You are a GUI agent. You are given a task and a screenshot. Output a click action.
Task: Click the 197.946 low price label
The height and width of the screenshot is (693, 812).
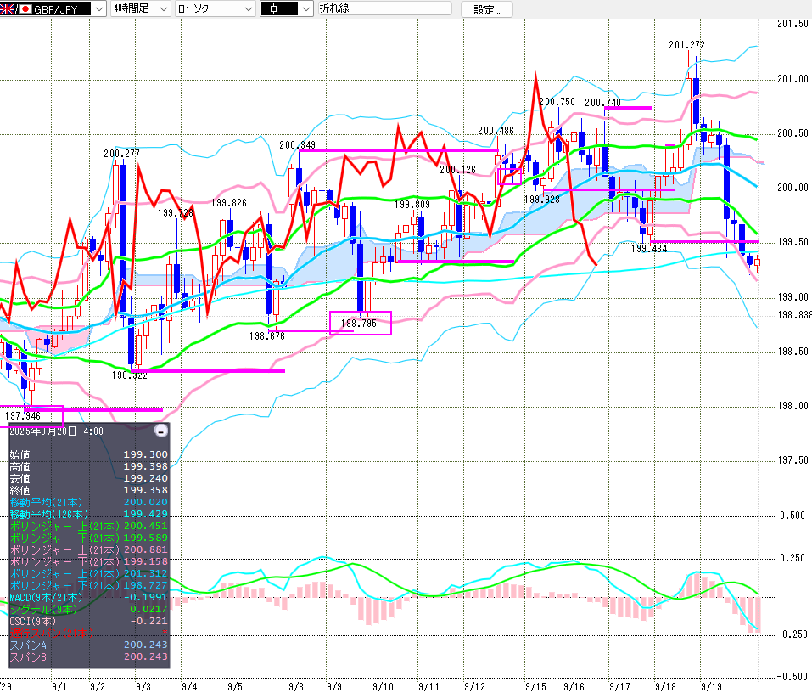[23, 416]
